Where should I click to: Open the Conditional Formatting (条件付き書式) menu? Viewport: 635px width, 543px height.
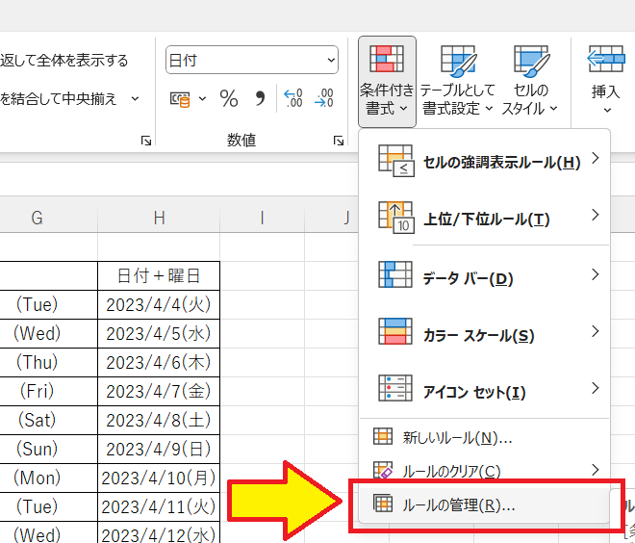[387, 81]
